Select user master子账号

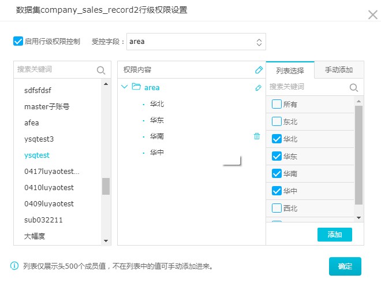47,106
